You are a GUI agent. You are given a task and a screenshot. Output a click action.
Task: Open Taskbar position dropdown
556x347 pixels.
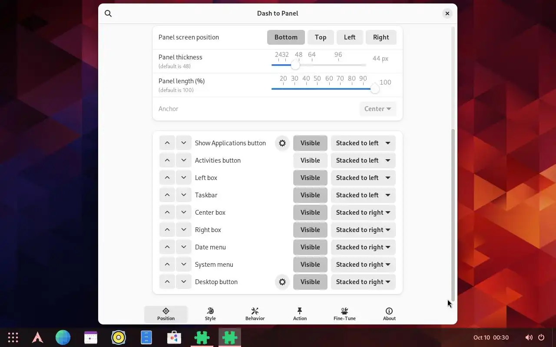click(x=363, y=195)
